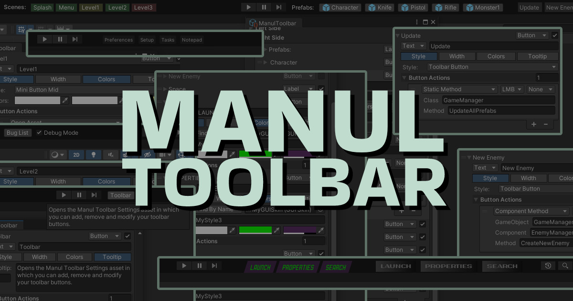
Task: Click Step in the LAUNCH toolbar strip
Action: point(214,266)
